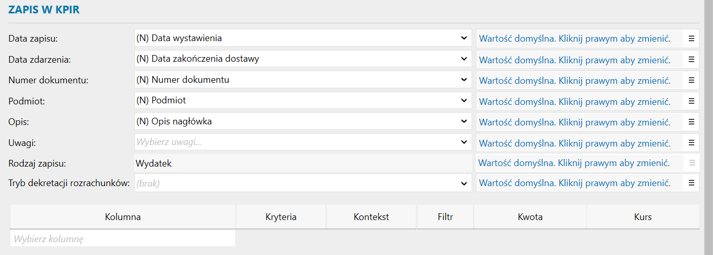Open the Tryb dekretacji rozrachunków dropdown

point(464,183)
